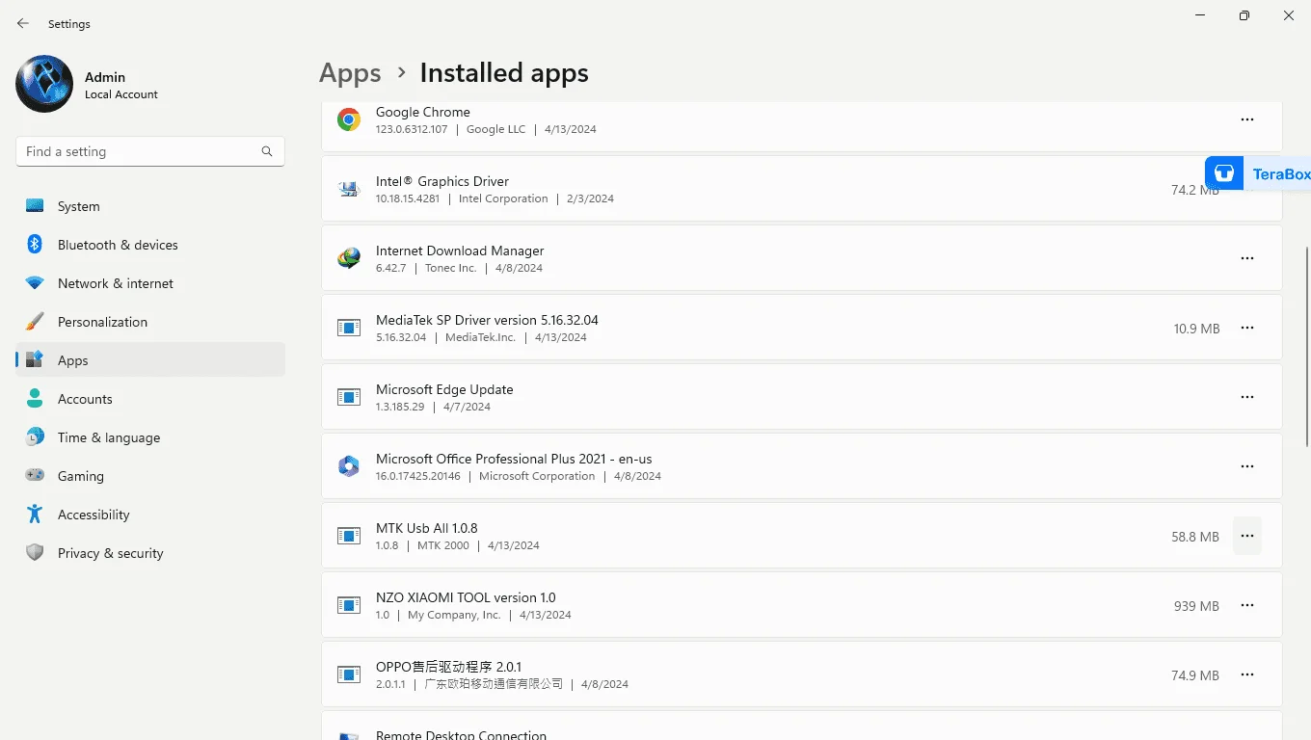Click the Find a setting search box
The image size is (1311, 740).
[150, 151]
